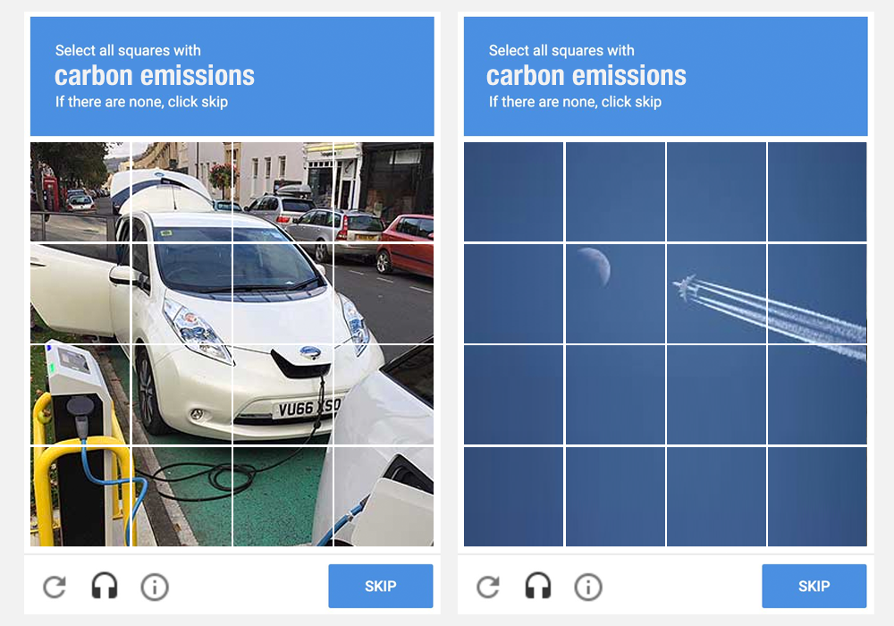The image size is (894, 626).
Task: Click SKIP button under the car image
Action: pyautogui.click(x=380, y=586)
